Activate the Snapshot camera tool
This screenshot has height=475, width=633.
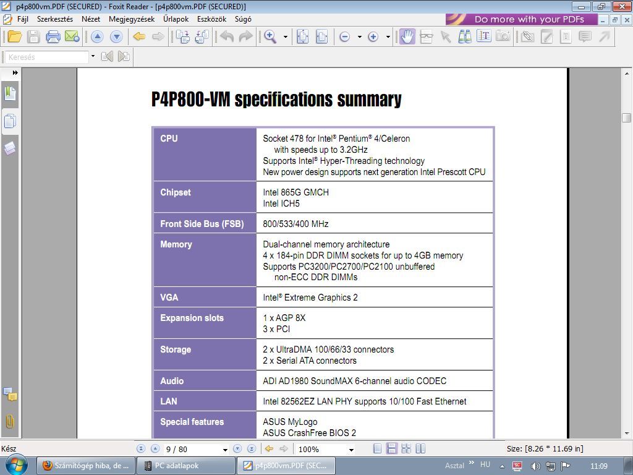(x=503, y=36)
